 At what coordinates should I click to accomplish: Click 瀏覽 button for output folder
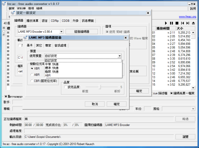tap(185, 137)
